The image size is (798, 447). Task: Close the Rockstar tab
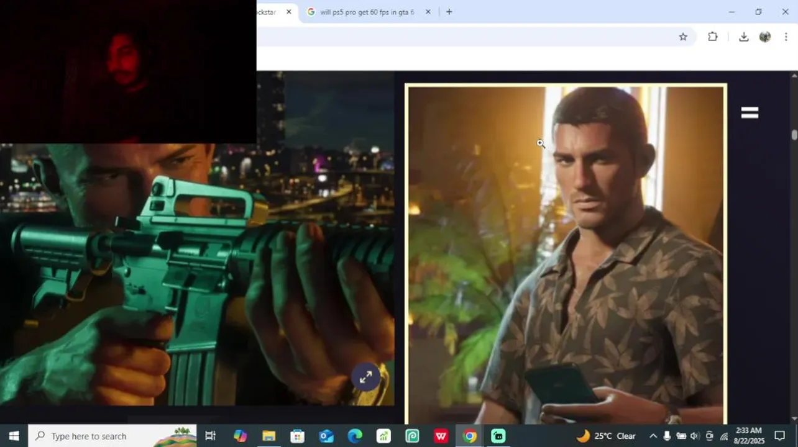click(288, 12)
